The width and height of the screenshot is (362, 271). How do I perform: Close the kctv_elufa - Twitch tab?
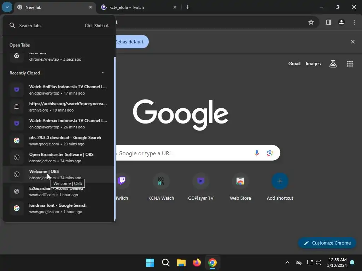click(175, 7)
